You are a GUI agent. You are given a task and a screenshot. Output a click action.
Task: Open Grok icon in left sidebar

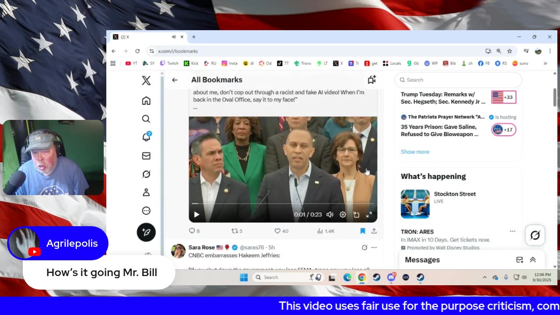pos(146,174)
